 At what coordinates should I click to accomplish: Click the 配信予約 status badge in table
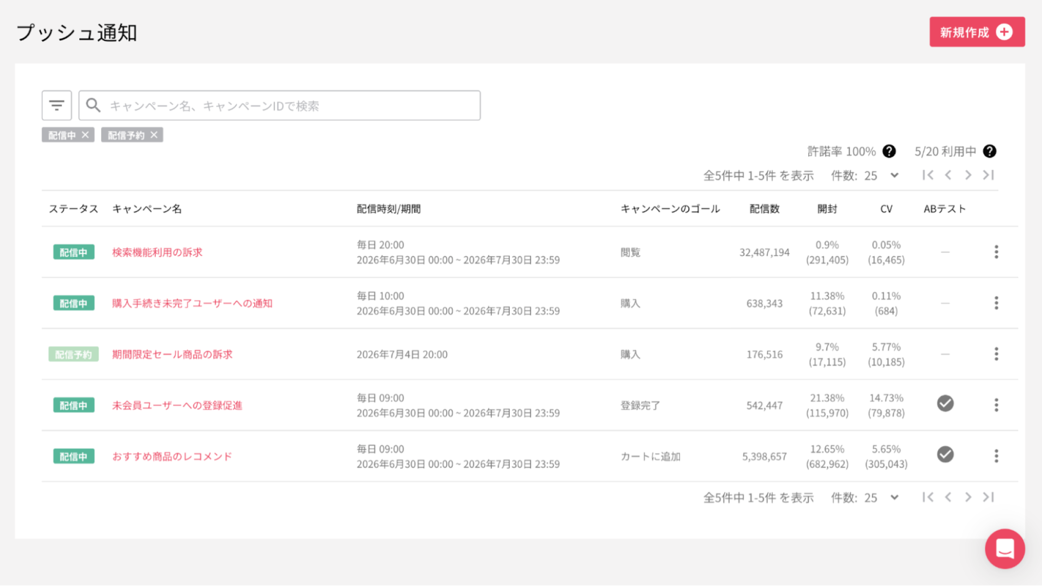(73, 354)
